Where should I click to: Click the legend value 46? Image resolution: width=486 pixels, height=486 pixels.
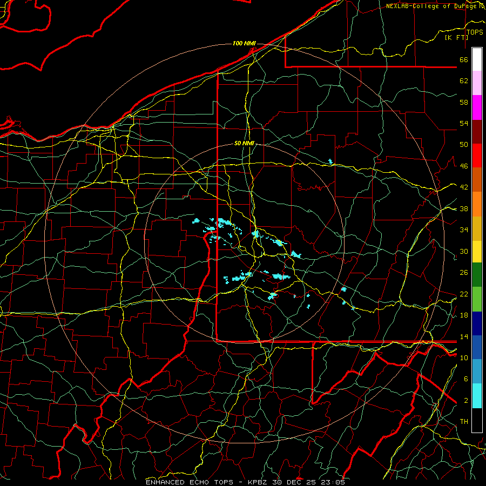(x=464, y=166)
